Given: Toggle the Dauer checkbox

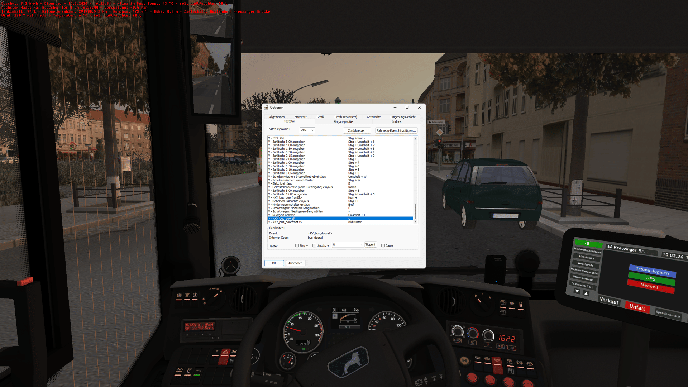Looking at the screenshot, I should (x=383, y=246).
